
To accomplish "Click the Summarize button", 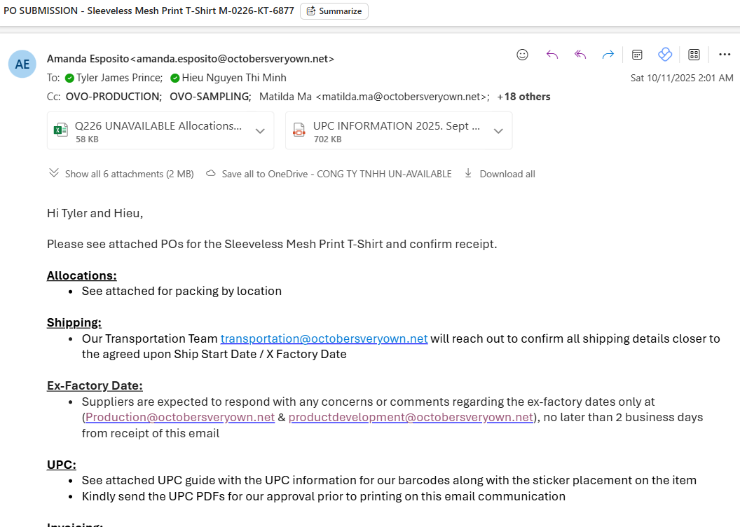I will tap(334, 11).
